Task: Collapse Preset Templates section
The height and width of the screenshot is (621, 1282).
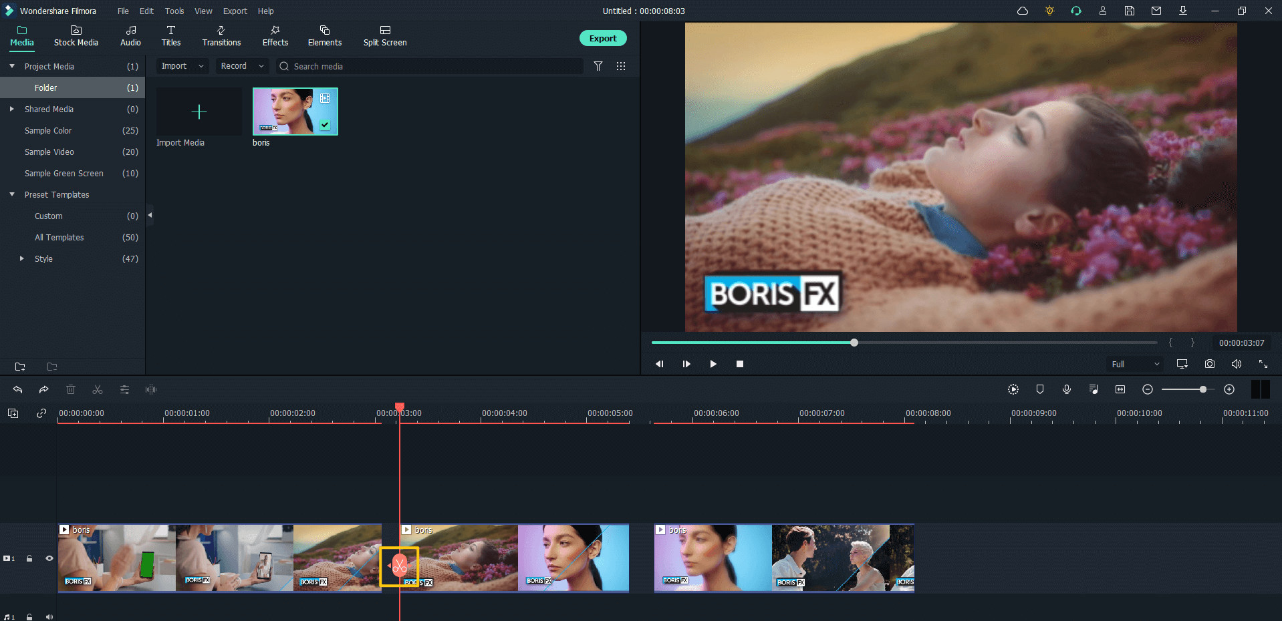Action: click(12, 194)
